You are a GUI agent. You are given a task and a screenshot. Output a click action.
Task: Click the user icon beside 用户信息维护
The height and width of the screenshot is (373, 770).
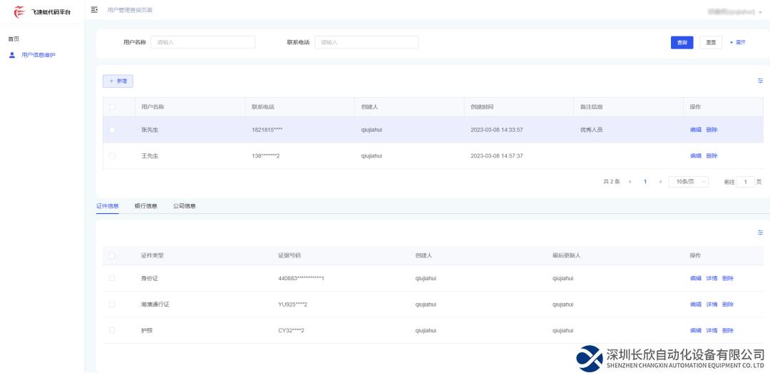coord(11,55)
